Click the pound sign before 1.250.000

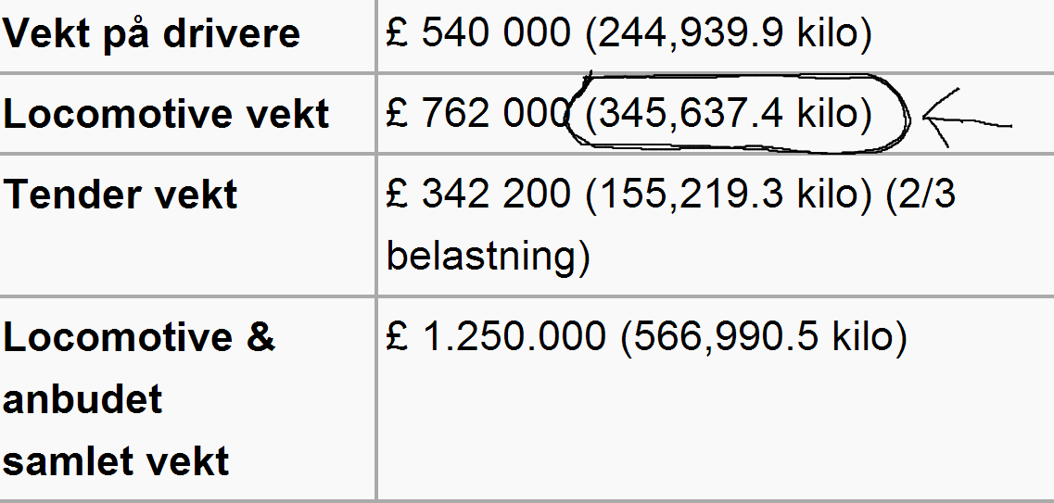pyautogui.click(x=398, y=336)
